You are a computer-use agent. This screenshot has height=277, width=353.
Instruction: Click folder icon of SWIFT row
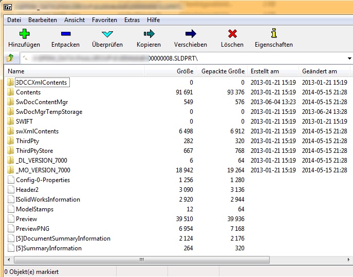pyautogui.click(x=10, y=122)
